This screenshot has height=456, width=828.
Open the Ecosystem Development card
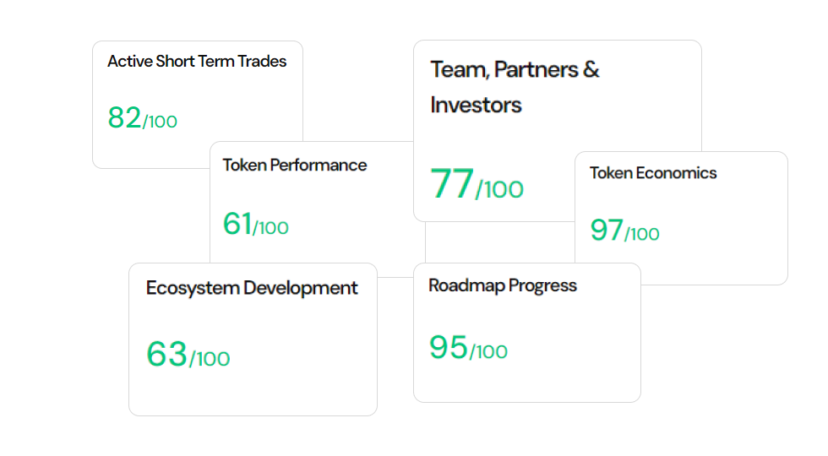tap(253, 339)
